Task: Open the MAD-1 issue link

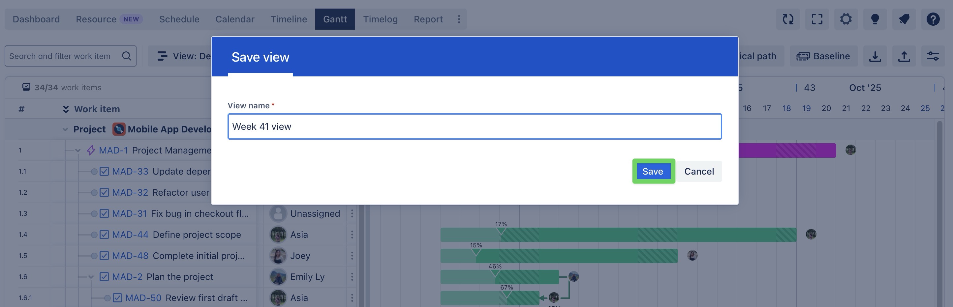Action: [x=113, y=151]
